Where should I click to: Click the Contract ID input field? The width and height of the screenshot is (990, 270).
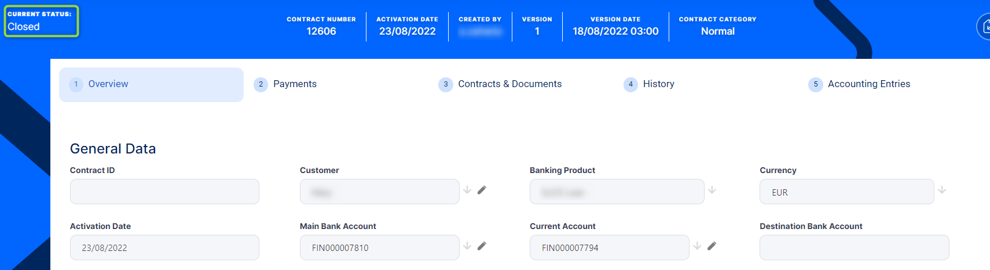pos(164,192)
